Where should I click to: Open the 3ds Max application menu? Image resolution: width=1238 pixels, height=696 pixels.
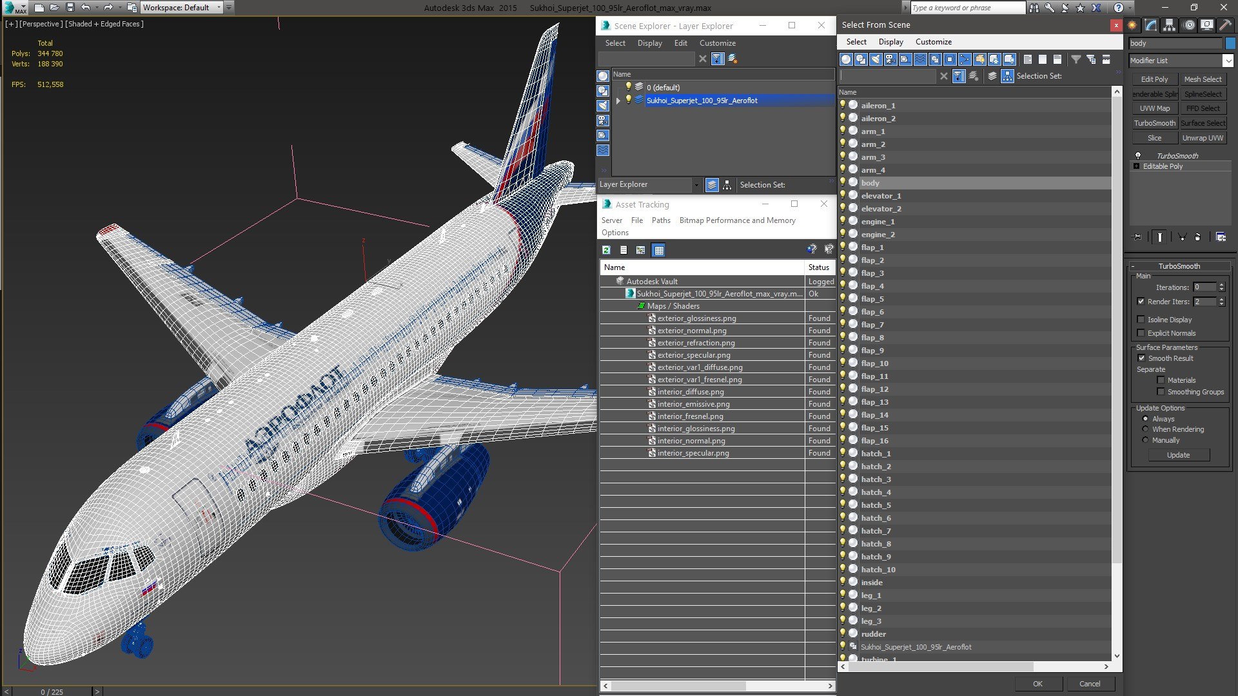[x=15, y=8]
